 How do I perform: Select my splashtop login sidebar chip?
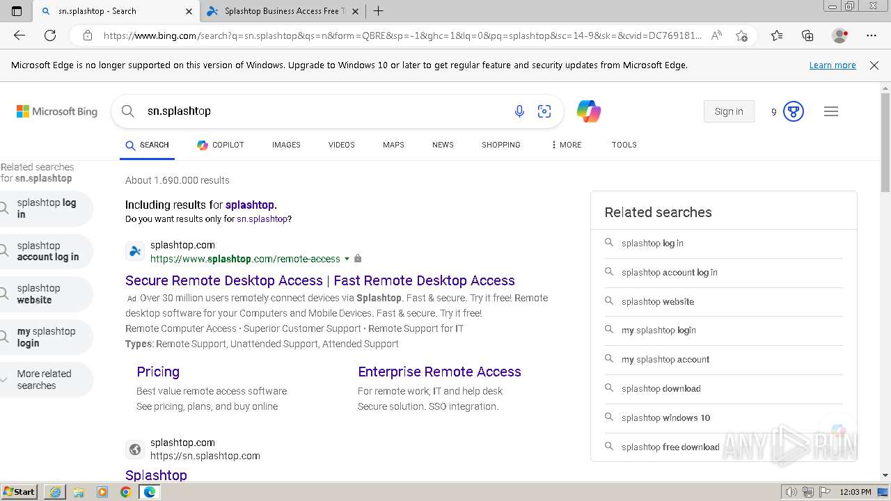tap(47, 337)
